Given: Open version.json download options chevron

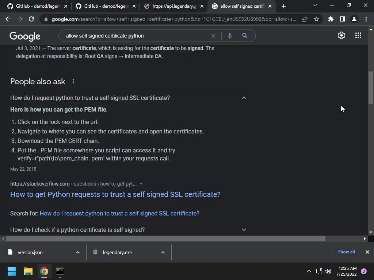Looking at the screenshot, I should [78, 252].
